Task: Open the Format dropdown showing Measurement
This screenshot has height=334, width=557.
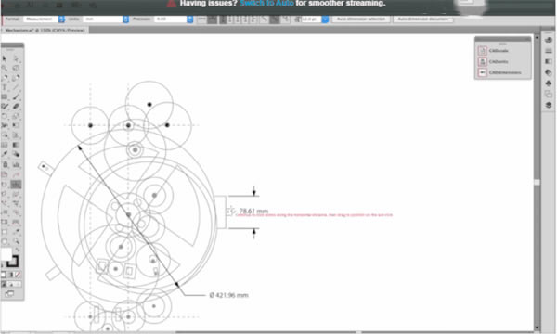Action: coord(44,19)
